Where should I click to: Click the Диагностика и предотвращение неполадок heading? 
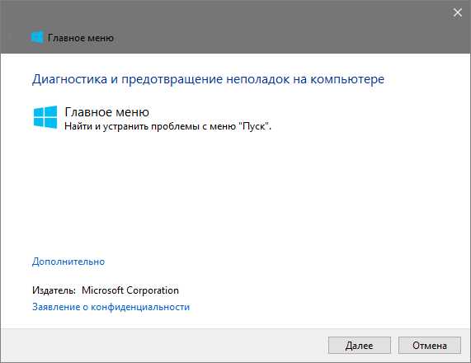coord(208,79)
